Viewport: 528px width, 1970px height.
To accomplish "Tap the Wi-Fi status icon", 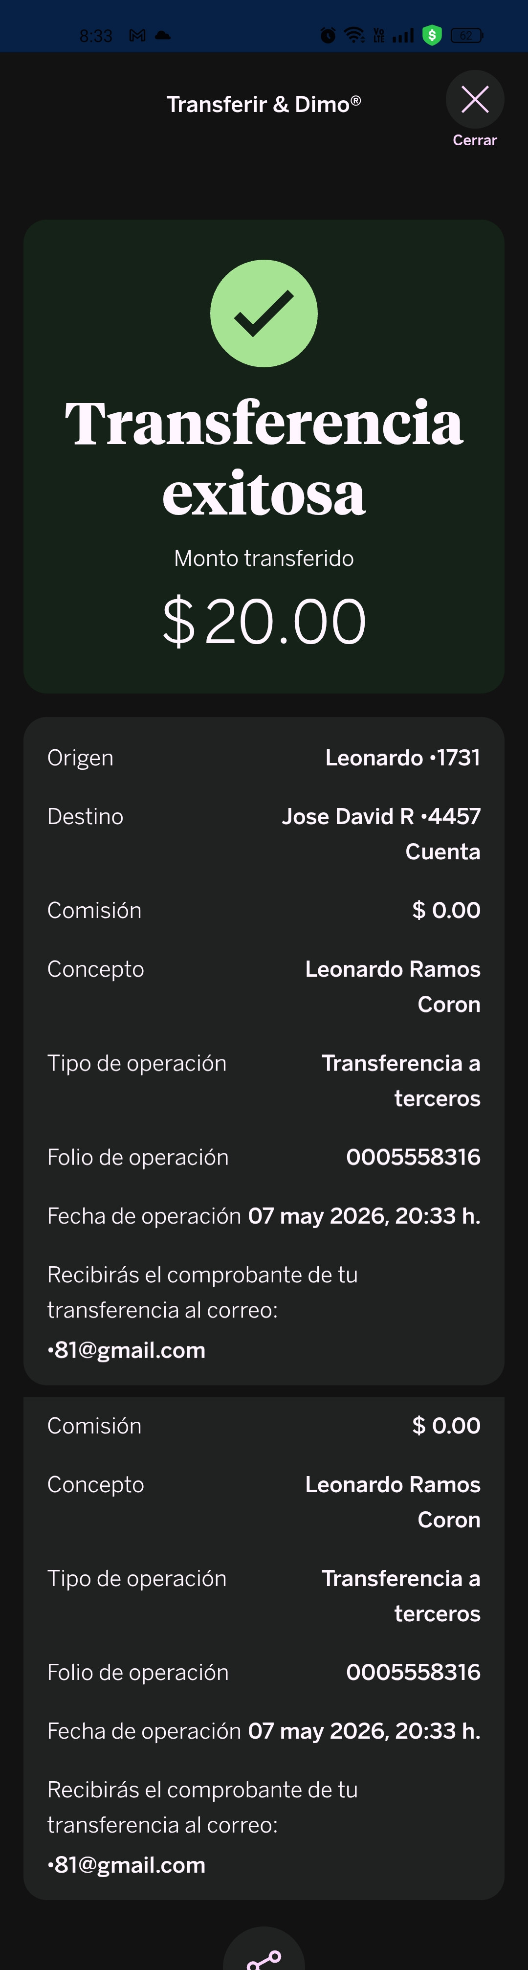I will point(354,35).
